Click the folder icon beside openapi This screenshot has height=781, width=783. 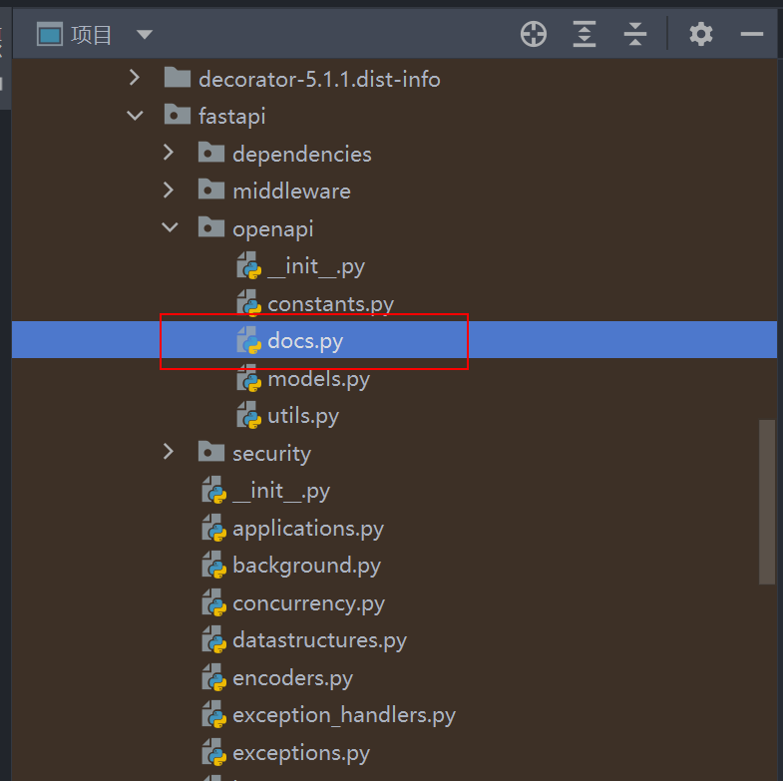(211, 226)
